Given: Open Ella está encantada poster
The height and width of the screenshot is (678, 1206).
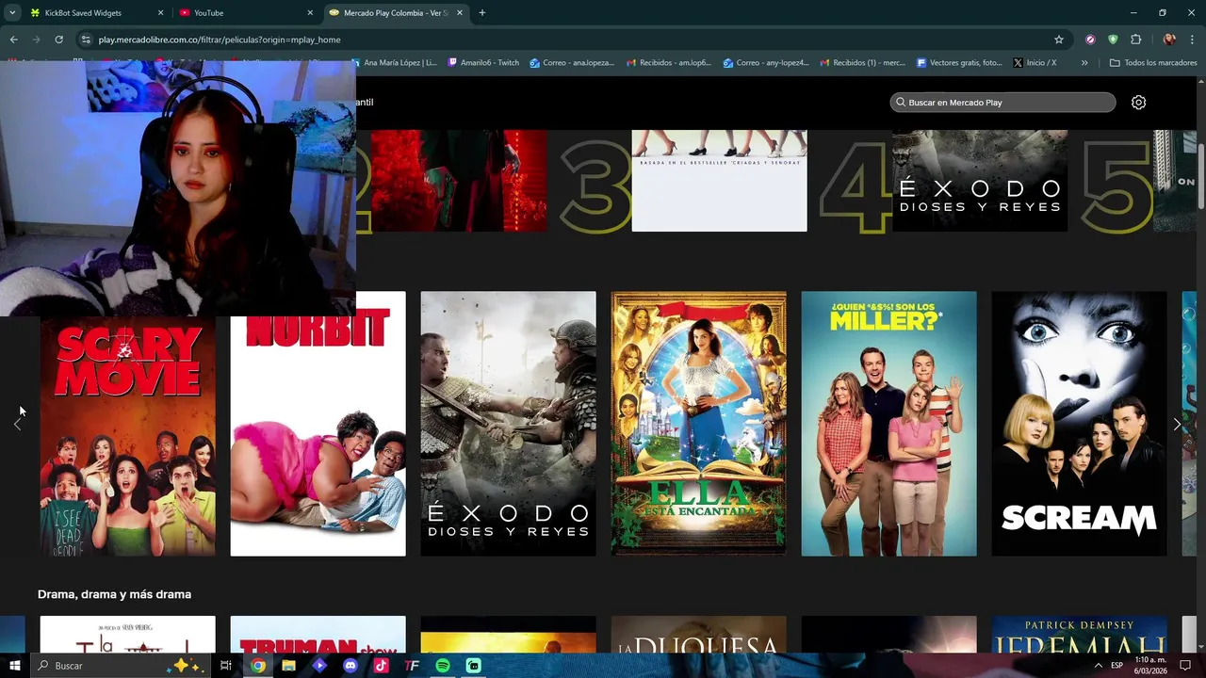Looking at the screenshot, I should click(698, 424).
